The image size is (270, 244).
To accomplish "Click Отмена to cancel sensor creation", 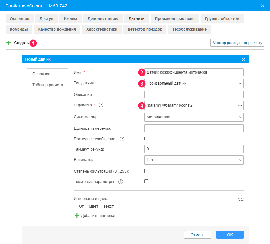I will point(198,235).
